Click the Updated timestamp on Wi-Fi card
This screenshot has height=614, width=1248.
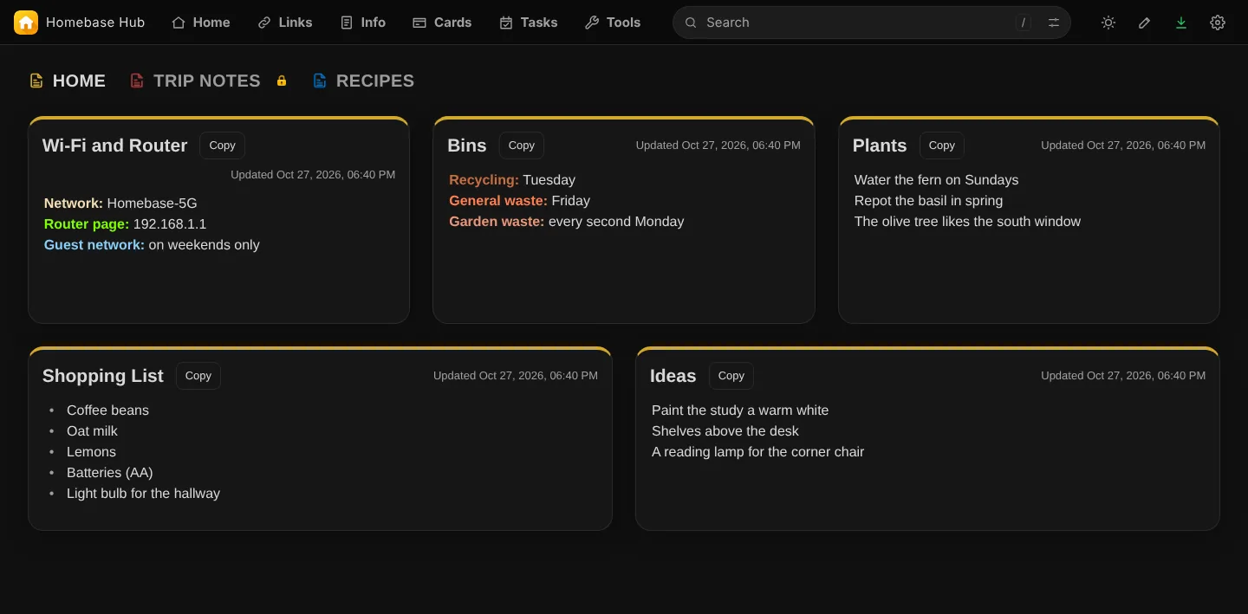pos(313,175)
